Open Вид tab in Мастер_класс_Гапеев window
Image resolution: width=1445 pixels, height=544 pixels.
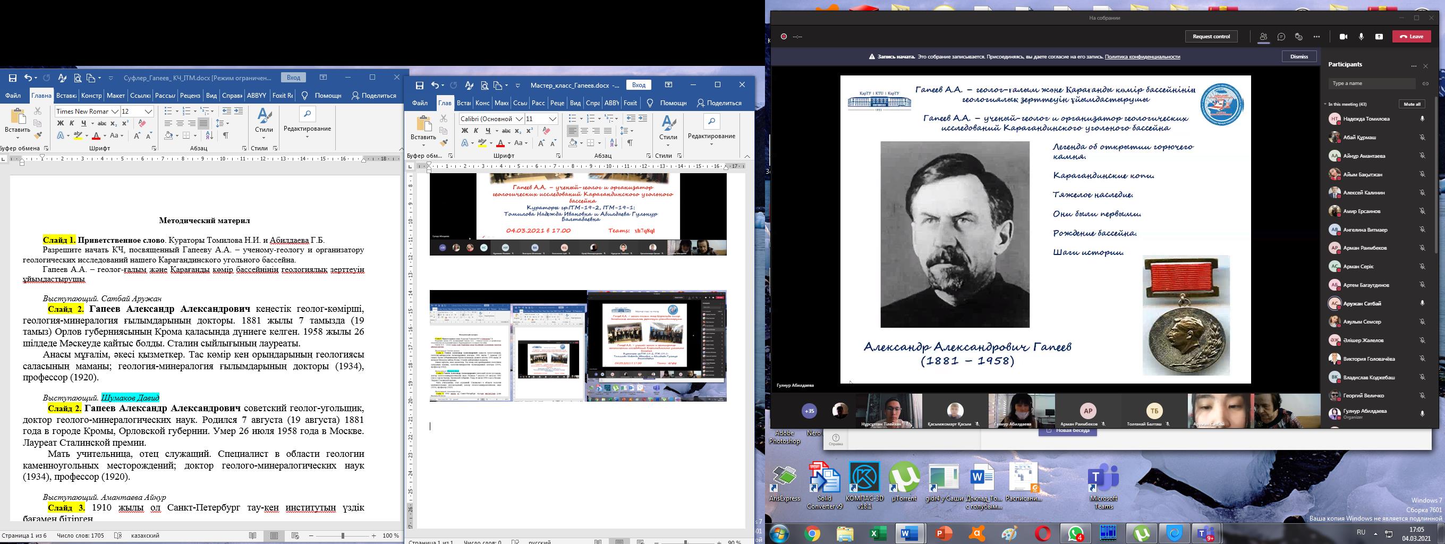[575, 103]
